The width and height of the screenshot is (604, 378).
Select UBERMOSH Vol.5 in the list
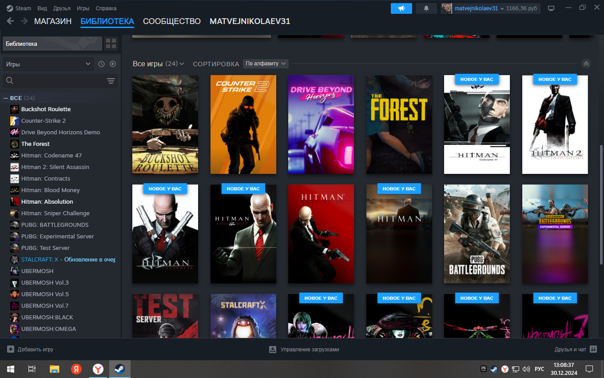pyautogui.click(x=45, y=294)
